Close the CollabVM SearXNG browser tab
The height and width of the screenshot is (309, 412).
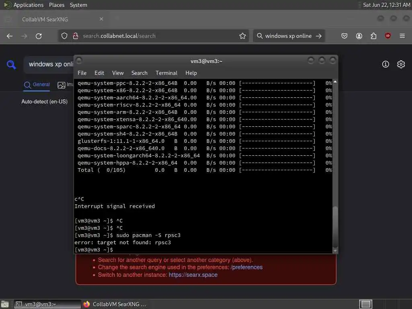(x=101, y=19)
